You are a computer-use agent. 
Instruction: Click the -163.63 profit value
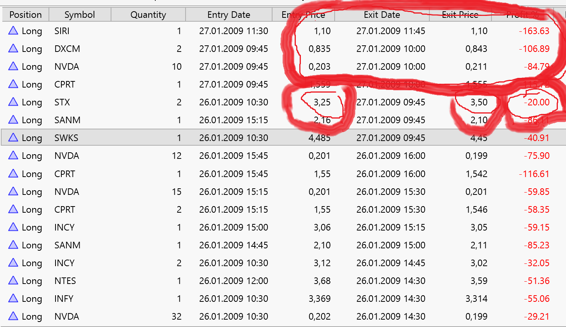(534, 31)
